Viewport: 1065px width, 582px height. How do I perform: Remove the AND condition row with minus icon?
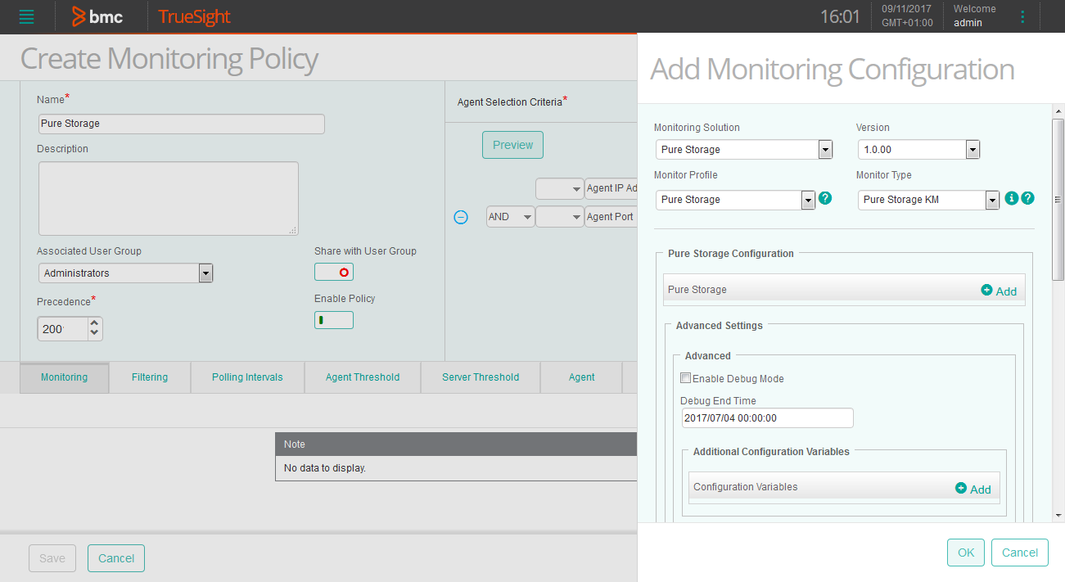tap(460, 216)
